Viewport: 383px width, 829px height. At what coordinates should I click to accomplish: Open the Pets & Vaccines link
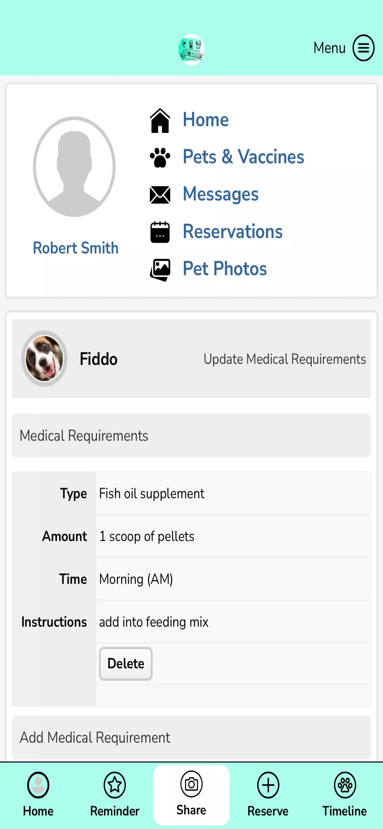(243, 157)
